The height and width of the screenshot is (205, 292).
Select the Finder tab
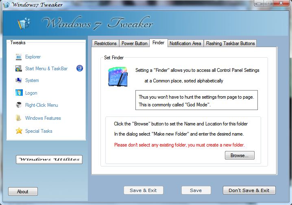[159, 43]
